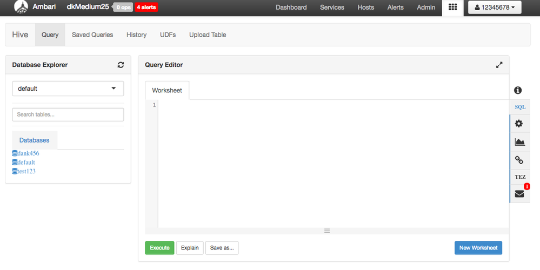Screen dimensions: 540x270
Task: Click the dkMedium25 cluster name
Action: pos(88,6)
